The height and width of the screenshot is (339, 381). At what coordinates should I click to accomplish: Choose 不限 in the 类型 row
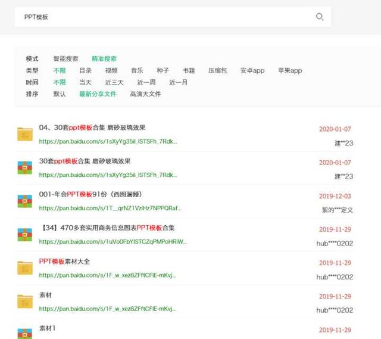[60, 70]
